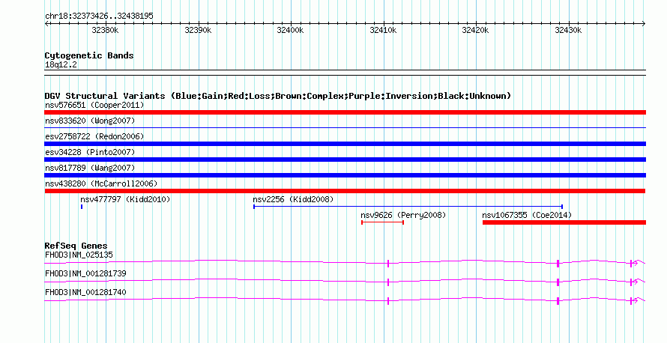Click the esv2758722 (Redon2006) blue gain bar
This screenshot has height=343, width=667.
(x=345, y=144)
